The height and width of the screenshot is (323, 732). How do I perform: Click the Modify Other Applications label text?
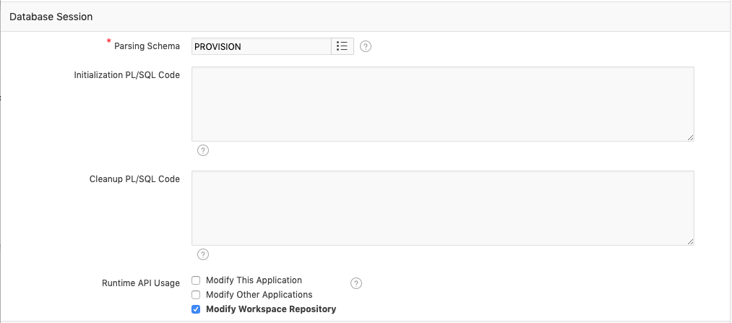pos(259,295)
